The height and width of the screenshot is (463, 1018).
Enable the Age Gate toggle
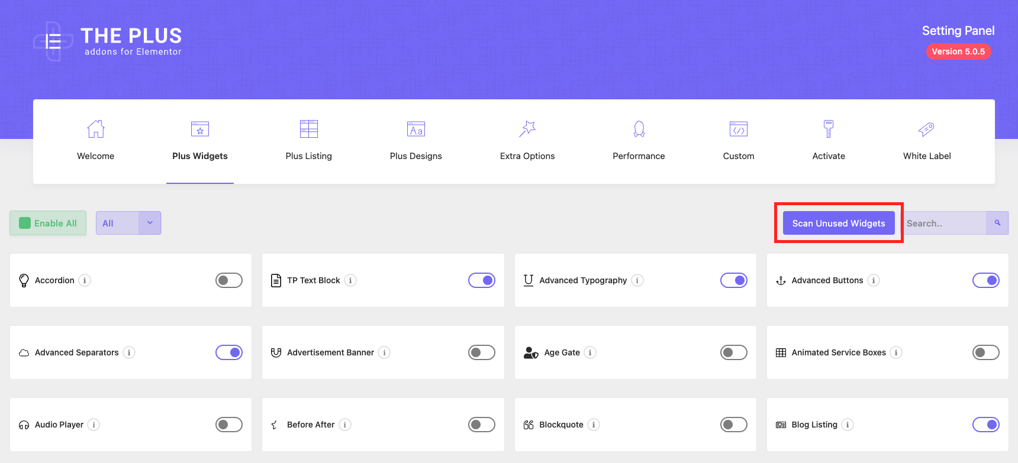(x=734, y=352)
